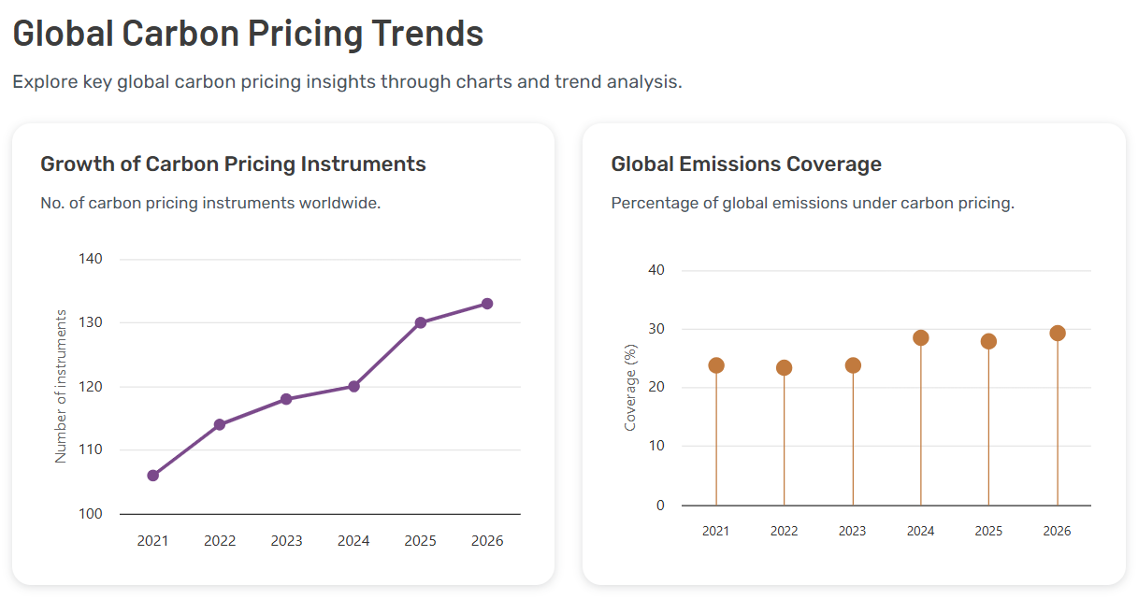Click the 2021 data point on instruments line chart
This screenshot has height=613, width=1138.
153,476
